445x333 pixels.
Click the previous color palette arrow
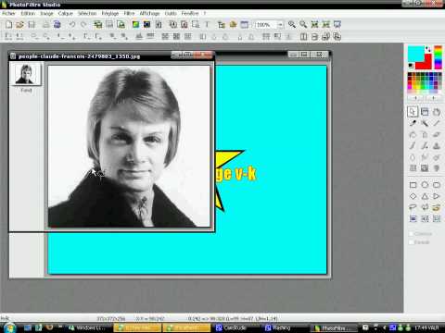coord(416,98)
